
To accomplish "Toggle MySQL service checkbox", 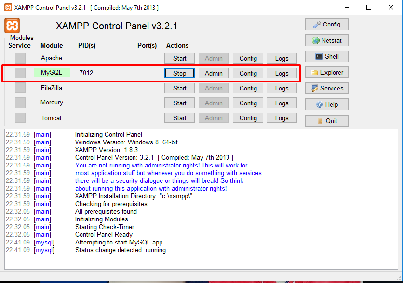I will pyautogui.click(x=20, y=73).
